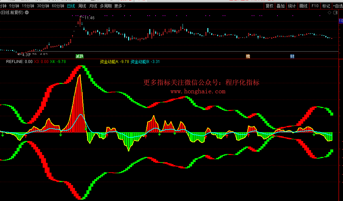343x201 pixels.
Task: Open F10 company information
Action: click(315, 6)
